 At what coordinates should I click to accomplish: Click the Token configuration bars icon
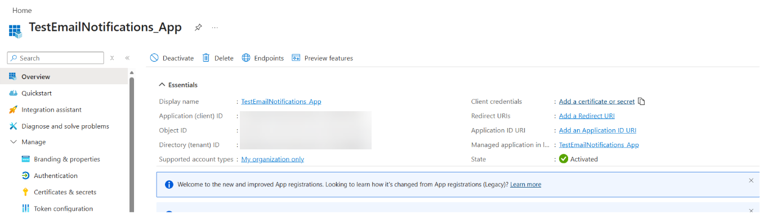tap(25, 208)
